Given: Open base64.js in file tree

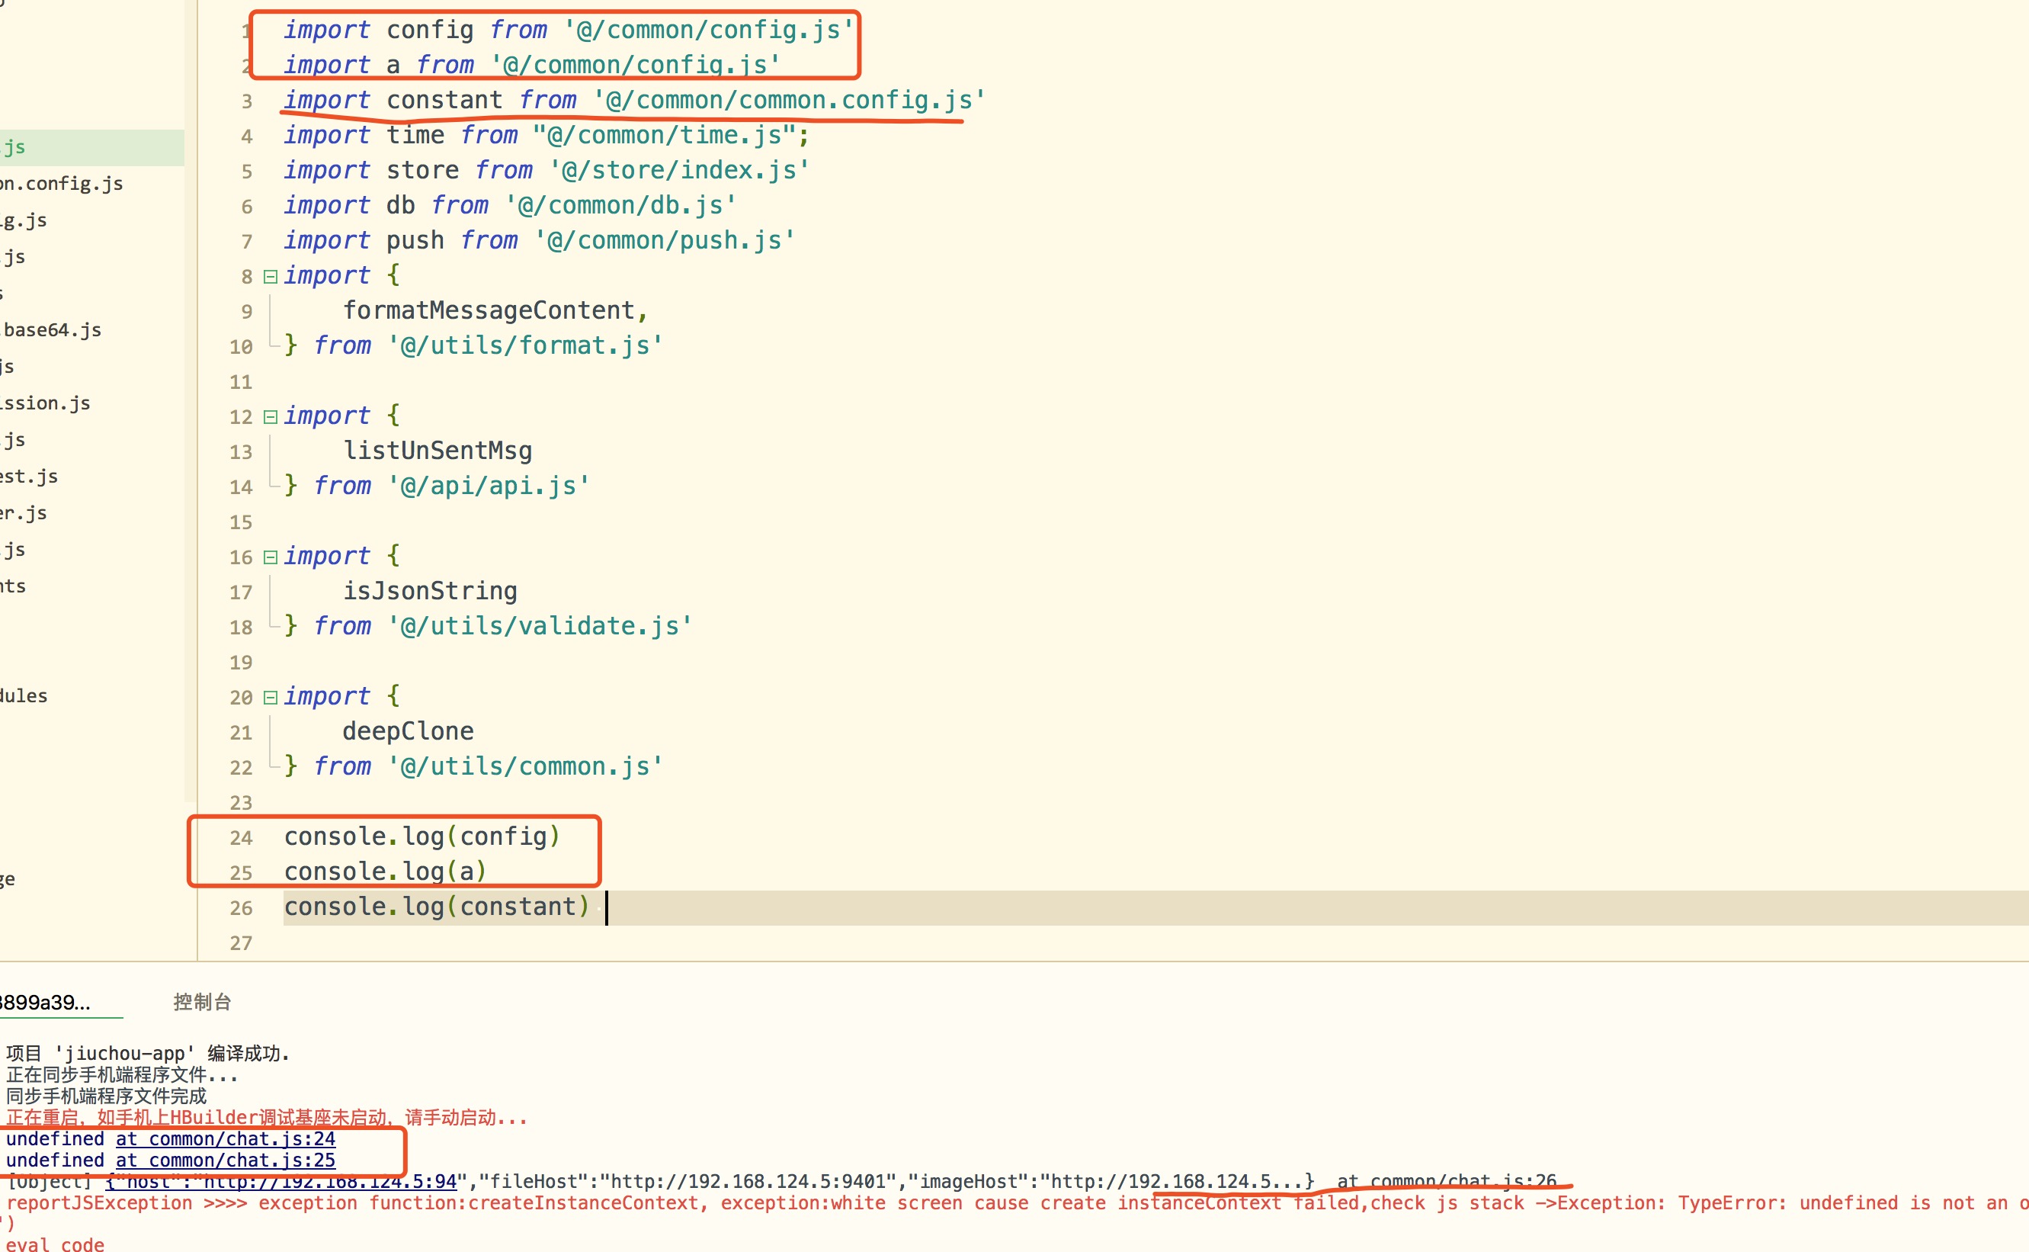Looking at the screenshot, I should point(52,329).
